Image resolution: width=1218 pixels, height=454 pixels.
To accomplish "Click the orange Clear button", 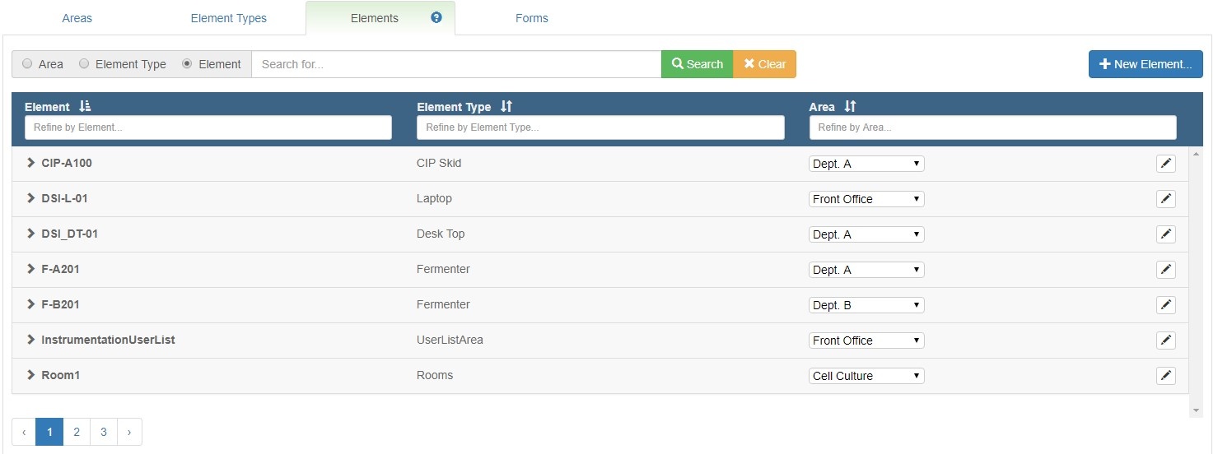I will [x=765, y=64].
